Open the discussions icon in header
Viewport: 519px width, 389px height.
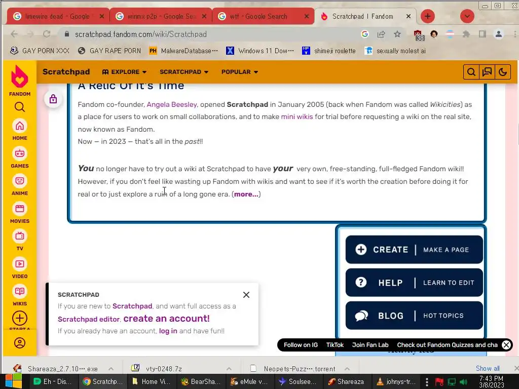[487, 72]
